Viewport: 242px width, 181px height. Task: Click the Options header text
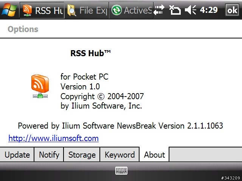[23, 29]
